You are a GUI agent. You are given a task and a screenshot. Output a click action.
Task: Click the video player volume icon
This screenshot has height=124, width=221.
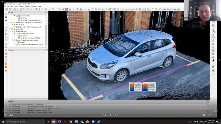pyautogui.click(x=6, y=115)
